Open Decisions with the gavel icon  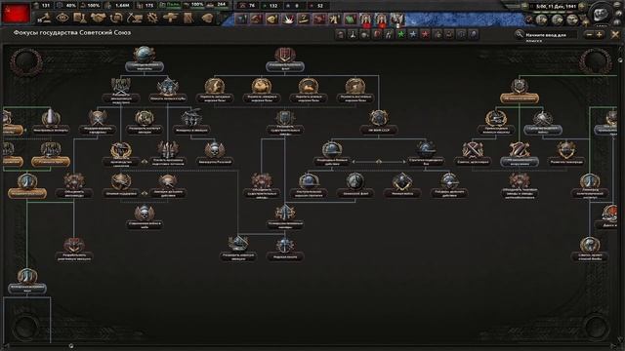[45, 18]
